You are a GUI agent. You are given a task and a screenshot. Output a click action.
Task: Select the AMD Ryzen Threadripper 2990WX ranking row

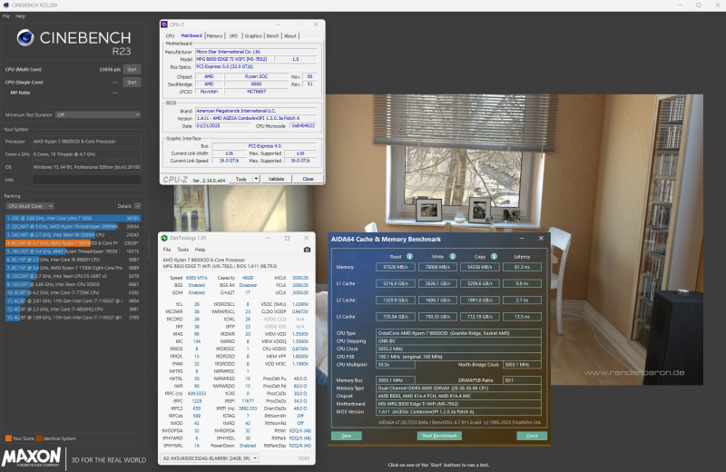click(x=74, y=227)
